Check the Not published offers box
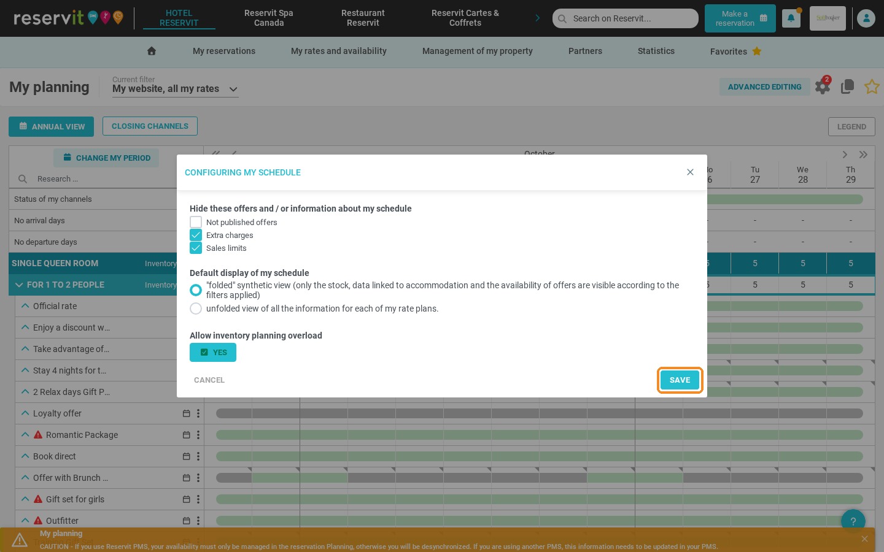884x552 pixels. point(196,222)
